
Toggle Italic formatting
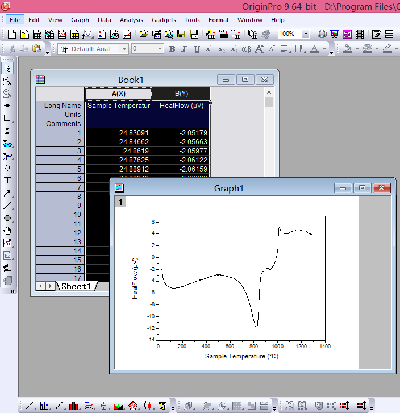tap(184, 49)
